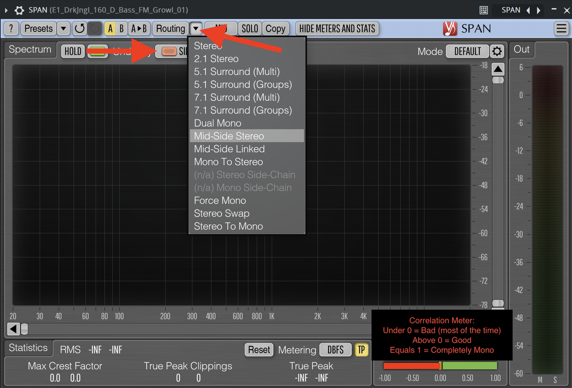Go to previous plugin with left arrow
Image resolution: width=572 pixels, height=388 pixels.
[528, 10]
